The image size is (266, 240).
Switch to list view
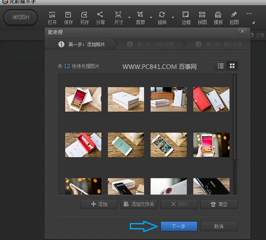point(221,66)
